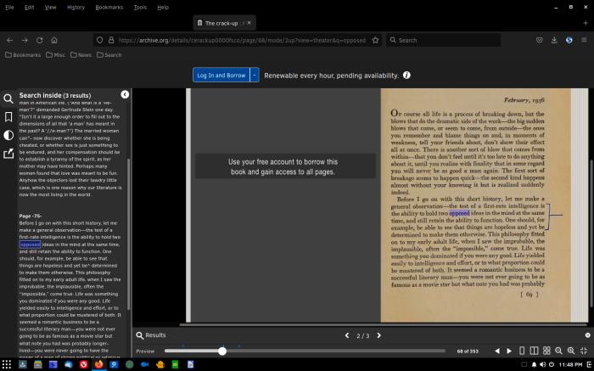The width and height of the screenshot is (594, 371).
Task: Open the notifications bell in system tray
Action: 534,364
